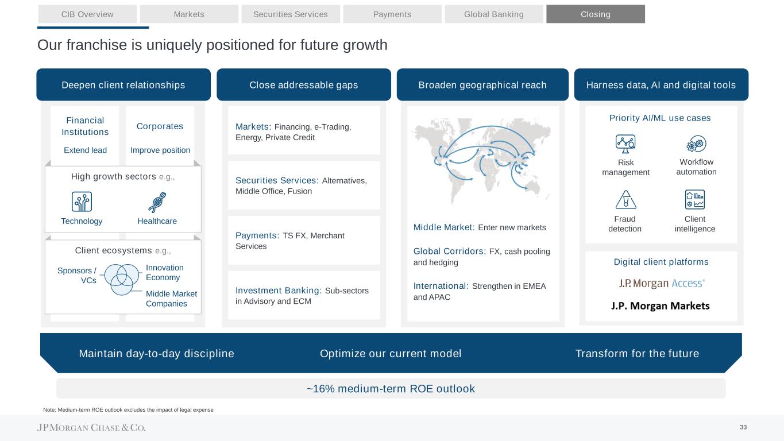Open the Payments tab
The width and height of the screenshot is (784, 441).
point(392,14)
